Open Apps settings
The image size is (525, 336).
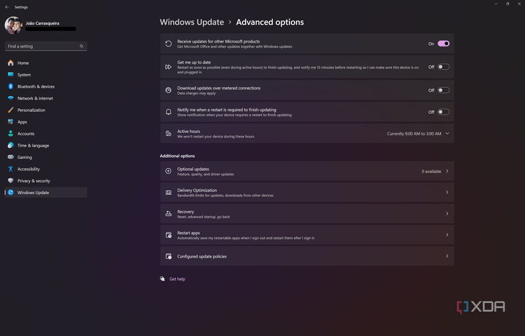pyautogui.click(x=46, y=122)
